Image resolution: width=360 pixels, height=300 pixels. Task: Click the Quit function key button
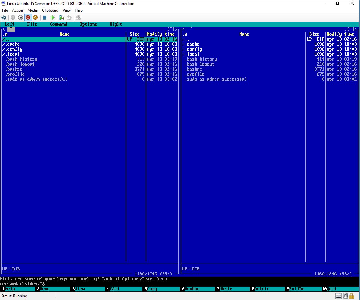[x=332, y=289]
